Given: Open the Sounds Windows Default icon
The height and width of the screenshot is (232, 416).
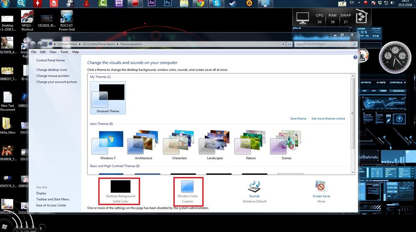Looking at the screenshot, I should click(x=254, y=187).
